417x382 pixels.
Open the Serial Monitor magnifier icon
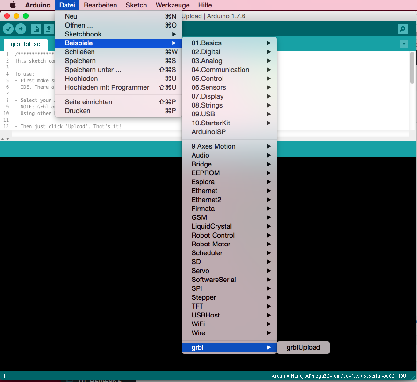(403, 29)
